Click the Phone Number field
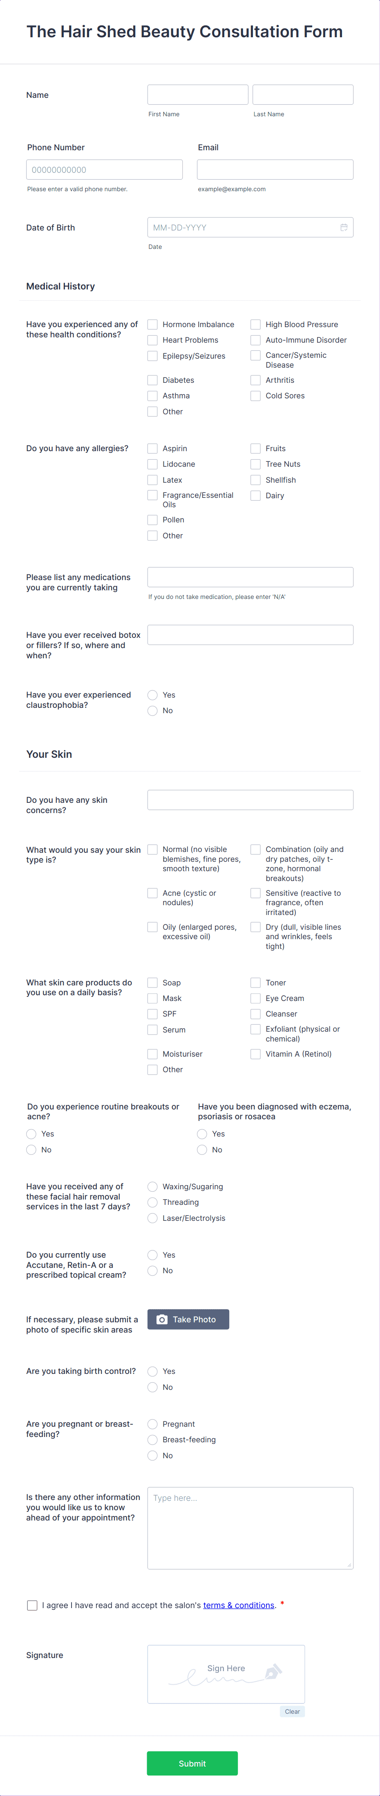 point(104,169)
